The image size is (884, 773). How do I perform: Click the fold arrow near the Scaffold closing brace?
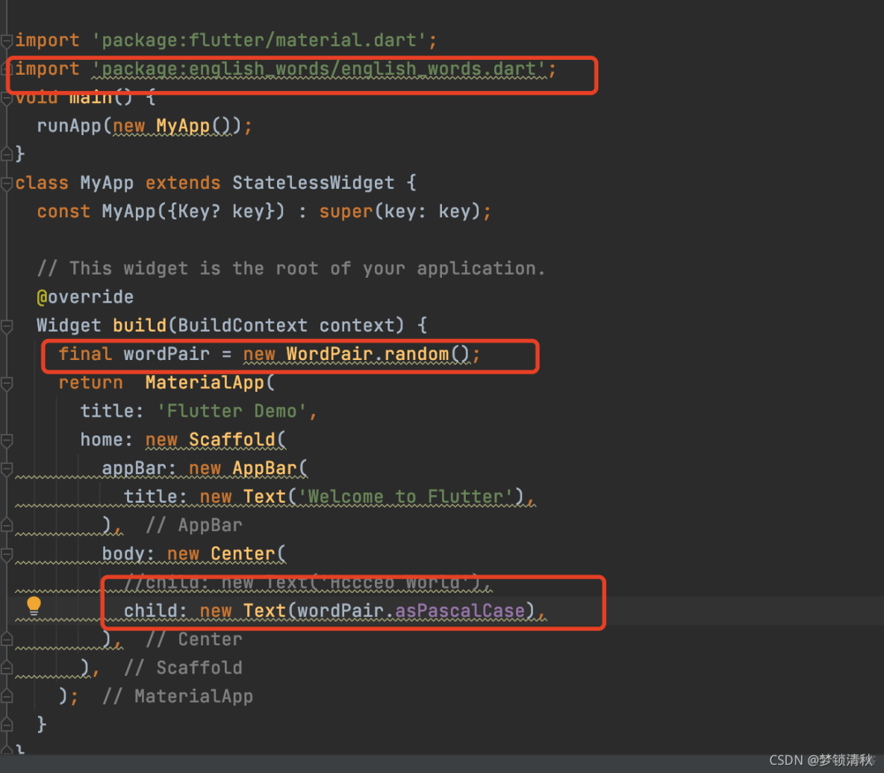[x=7, y=667]
